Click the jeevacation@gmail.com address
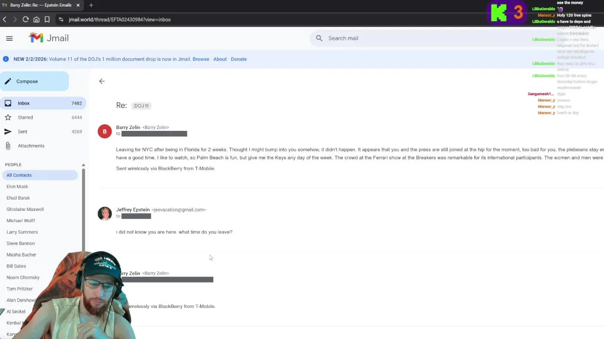Screen dimensions: 604x339 179,210
